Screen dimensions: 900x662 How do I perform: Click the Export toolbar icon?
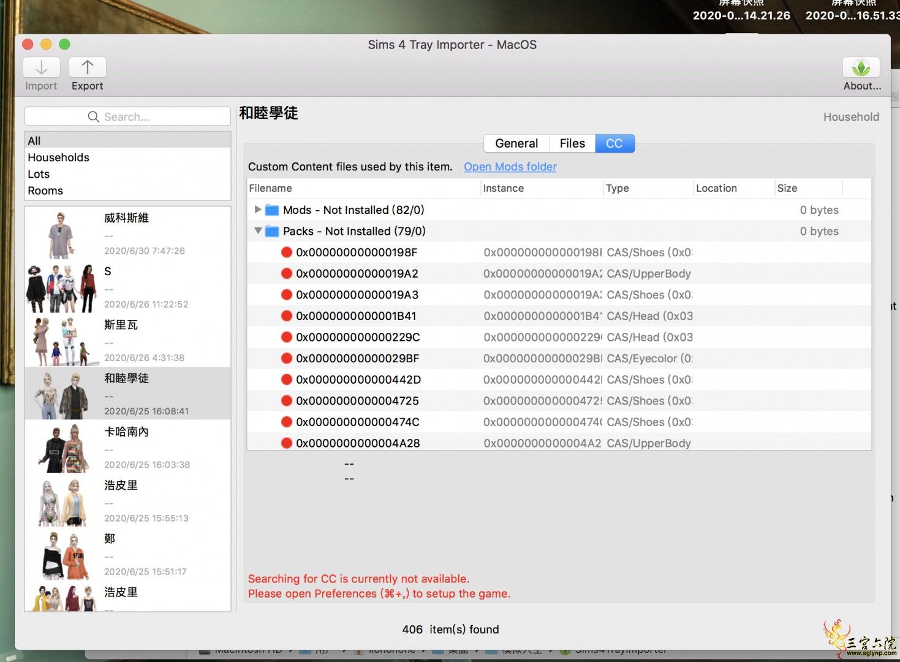pyautogui.click(x=88, y=67)
